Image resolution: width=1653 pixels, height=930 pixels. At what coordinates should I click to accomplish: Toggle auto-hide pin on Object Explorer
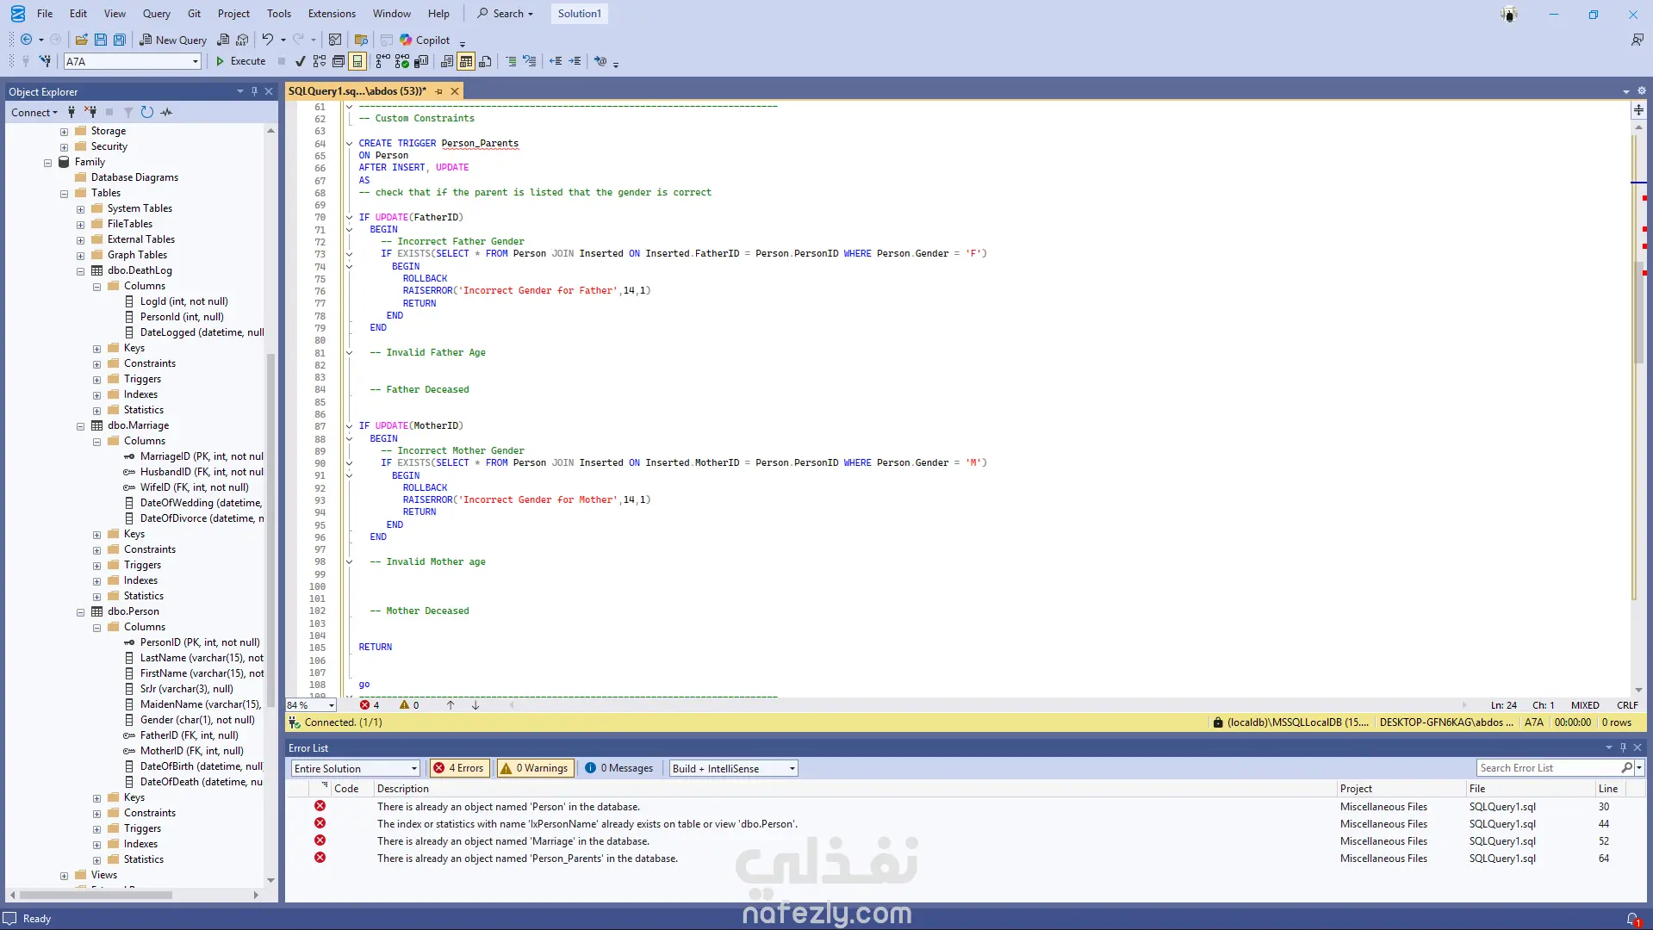[x=254, y=91]
